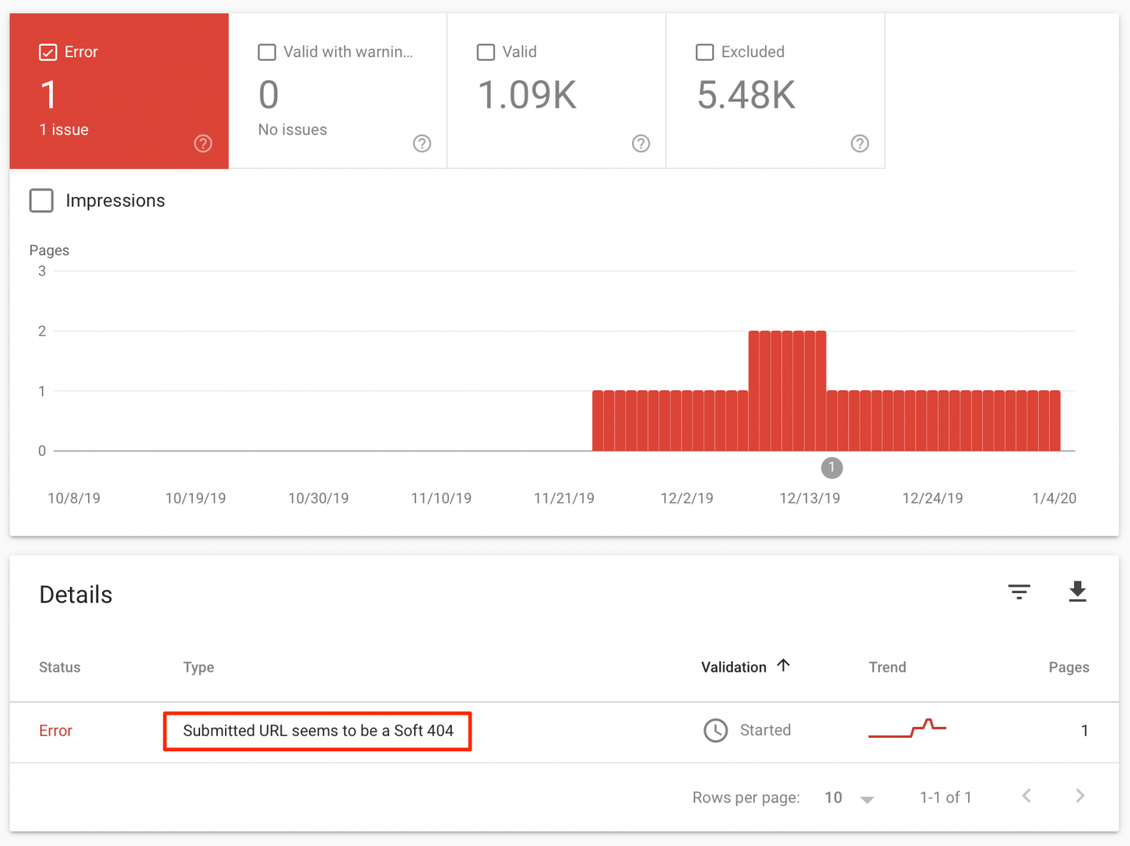Click the clock icon beside Started

pyautogui.click(x=715, y=731)
